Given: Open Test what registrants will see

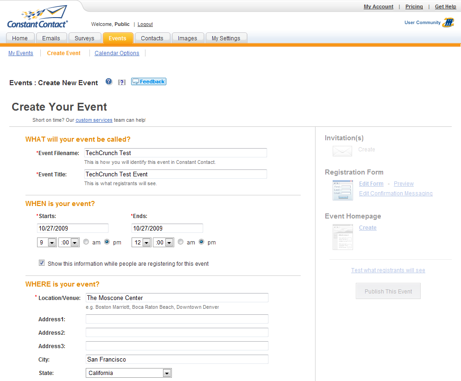Looking at the screenshot, I should (388, 270).
